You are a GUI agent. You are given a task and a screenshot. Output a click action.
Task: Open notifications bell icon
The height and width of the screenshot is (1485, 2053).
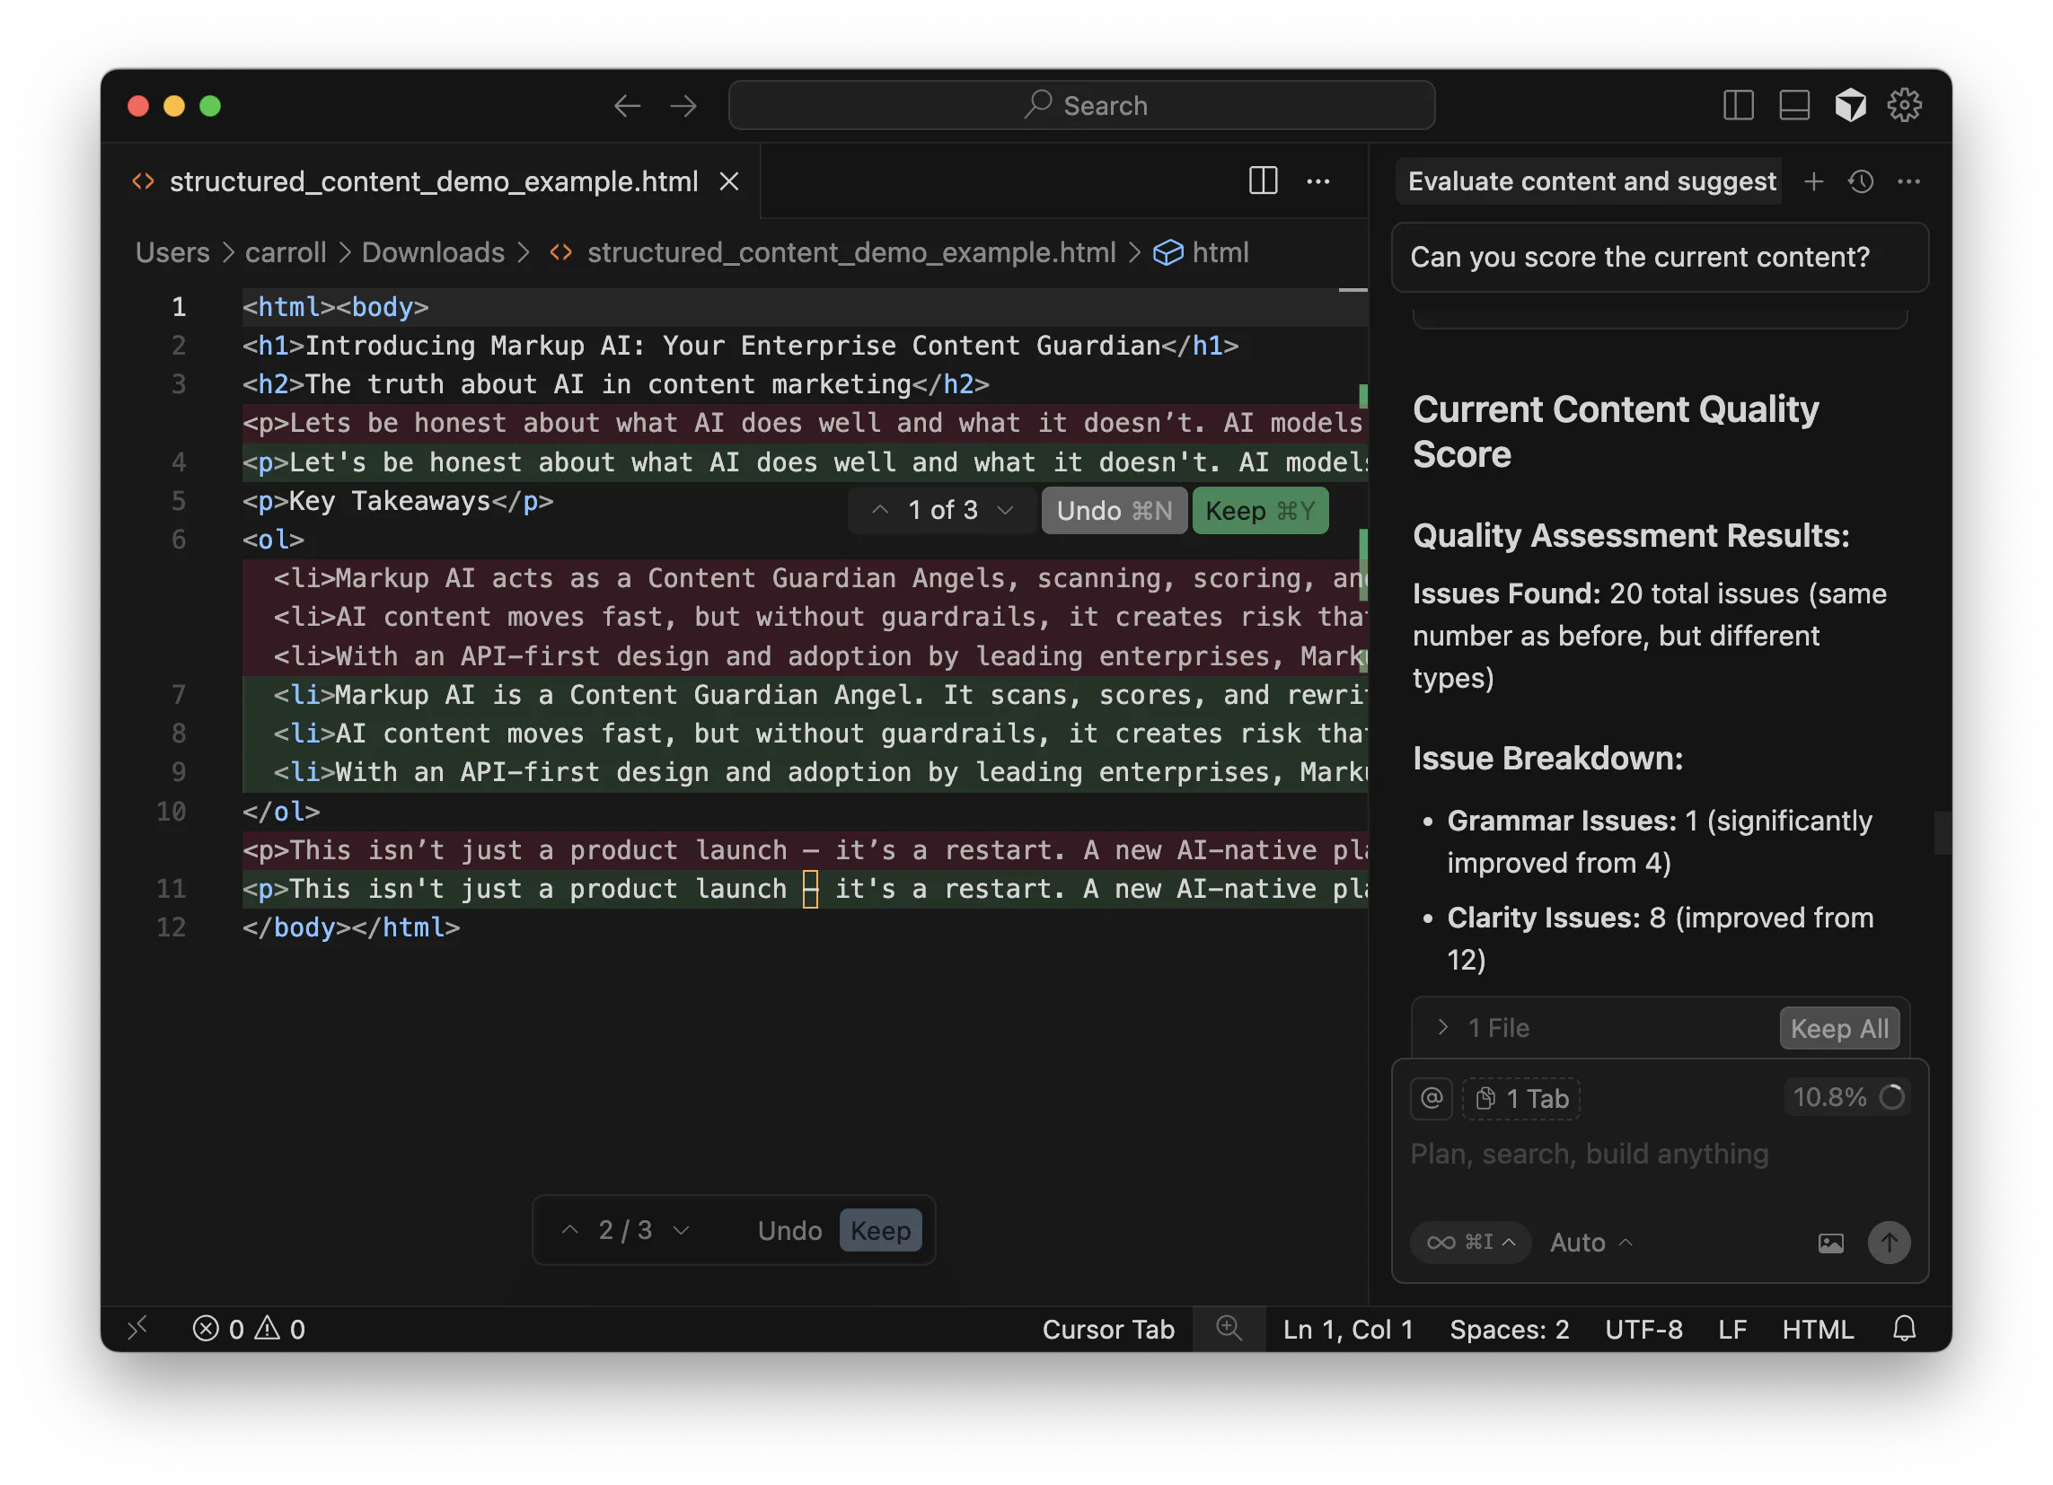tap(1904, 1329)
